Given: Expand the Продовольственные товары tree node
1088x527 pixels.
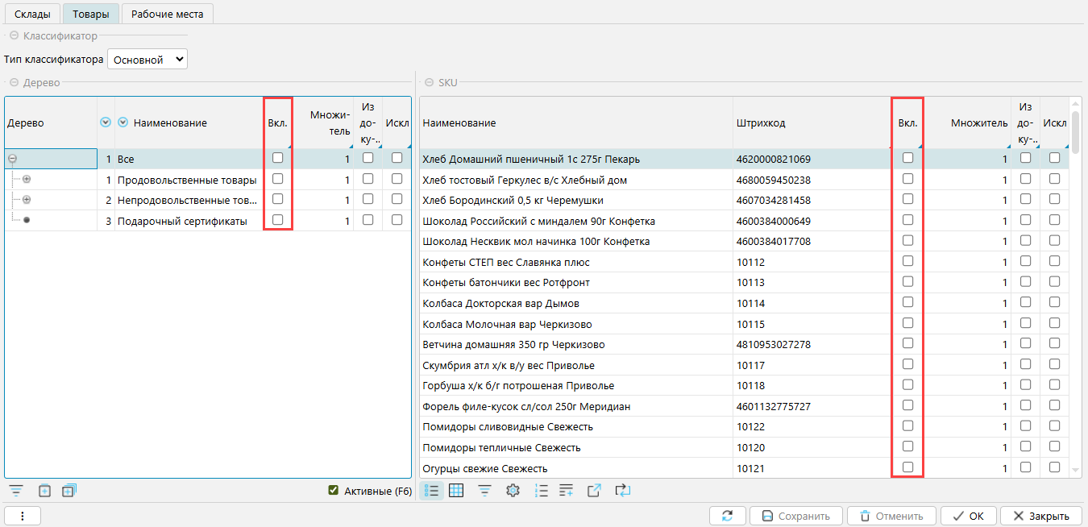Looking at the screenshot, I should pos(27,180).
